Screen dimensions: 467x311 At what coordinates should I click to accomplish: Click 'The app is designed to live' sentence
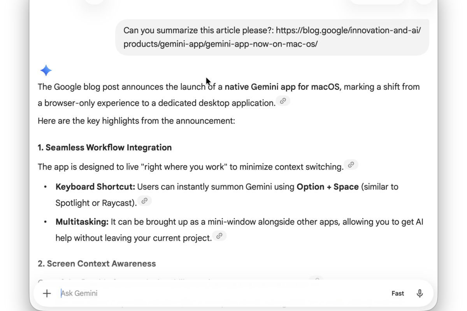click(191, 167)
